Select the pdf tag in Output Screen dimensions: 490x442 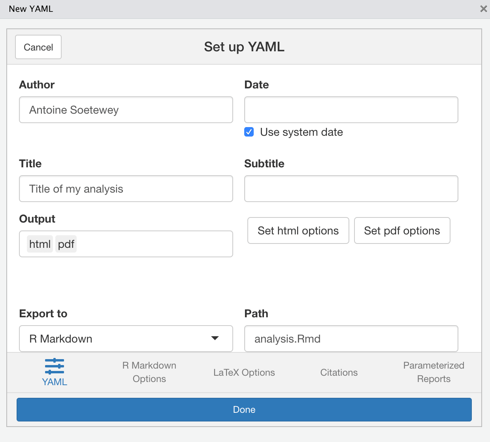(66, 244)
